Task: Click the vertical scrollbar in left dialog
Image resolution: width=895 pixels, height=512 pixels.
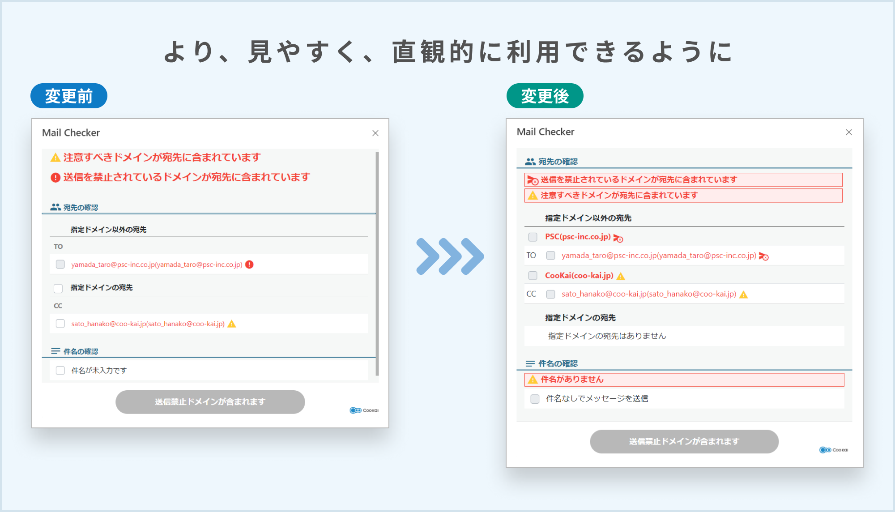Action: coord(377,264)
